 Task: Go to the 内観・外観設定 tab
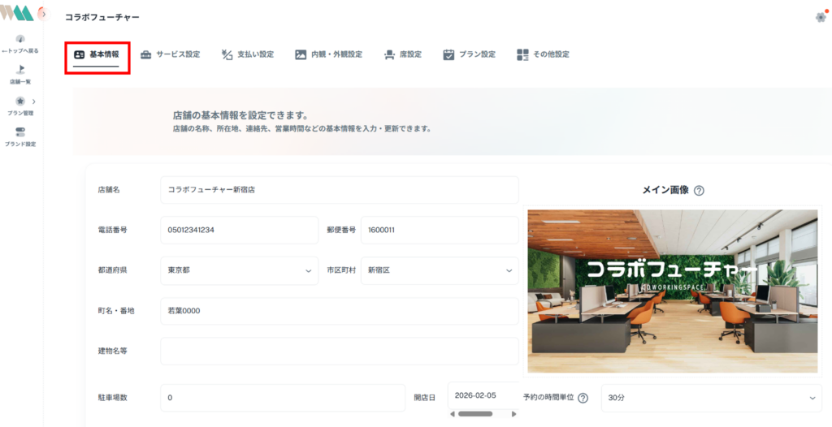(x=328, y=54)
